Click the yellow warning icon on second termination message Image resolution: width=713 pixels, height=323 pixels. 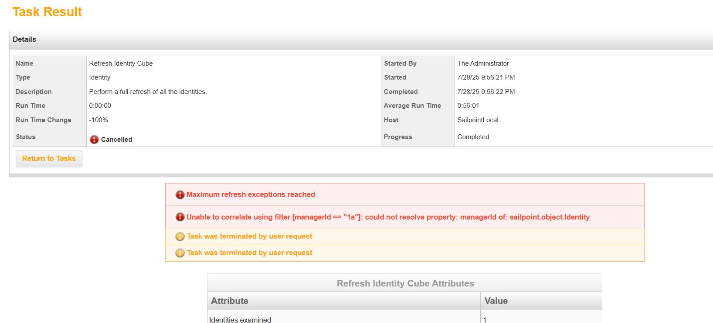point(180,253)
